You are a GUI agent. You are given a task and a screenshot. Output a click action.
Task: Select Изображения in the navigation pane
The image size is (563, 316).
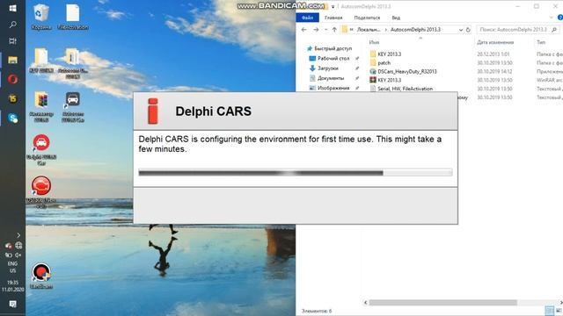click(x=333, y=88)
